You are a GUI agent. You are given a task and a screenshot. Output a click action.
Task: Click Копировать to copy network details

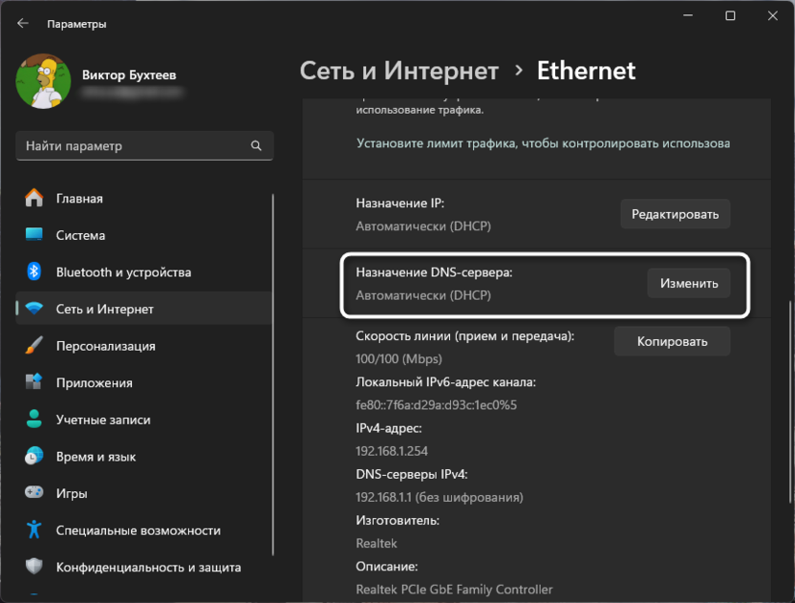pos(672,341)
